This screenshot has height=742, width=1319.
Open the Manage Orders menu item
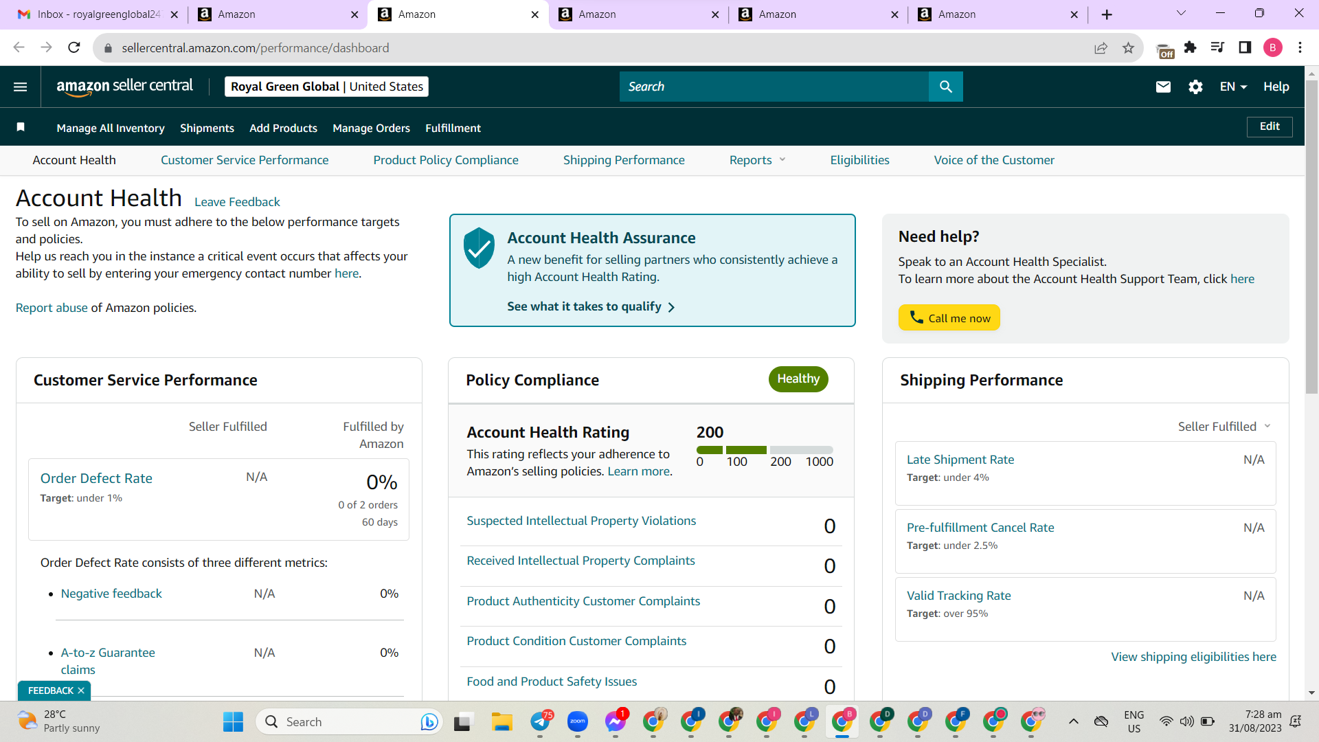371,128
